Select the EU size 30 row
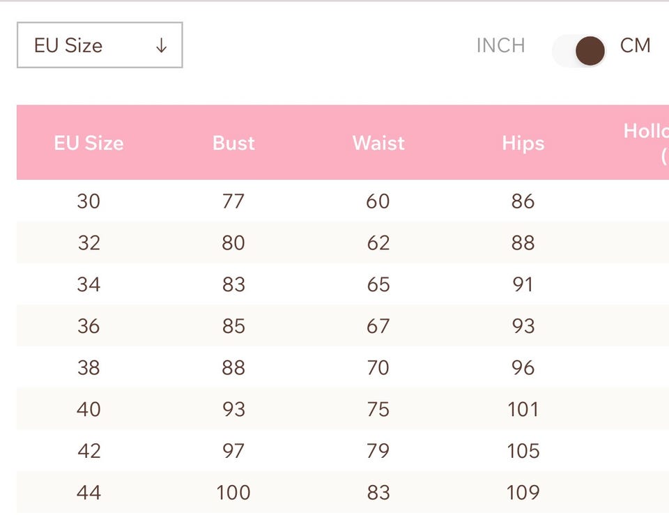 click(x=343, y=201)
